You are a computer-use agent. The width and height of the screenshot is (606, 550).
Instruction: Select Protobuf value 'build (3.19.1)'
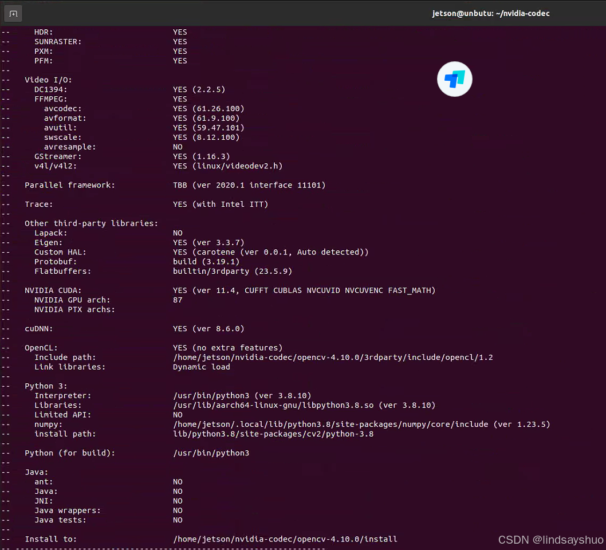[x=206, y=262]
